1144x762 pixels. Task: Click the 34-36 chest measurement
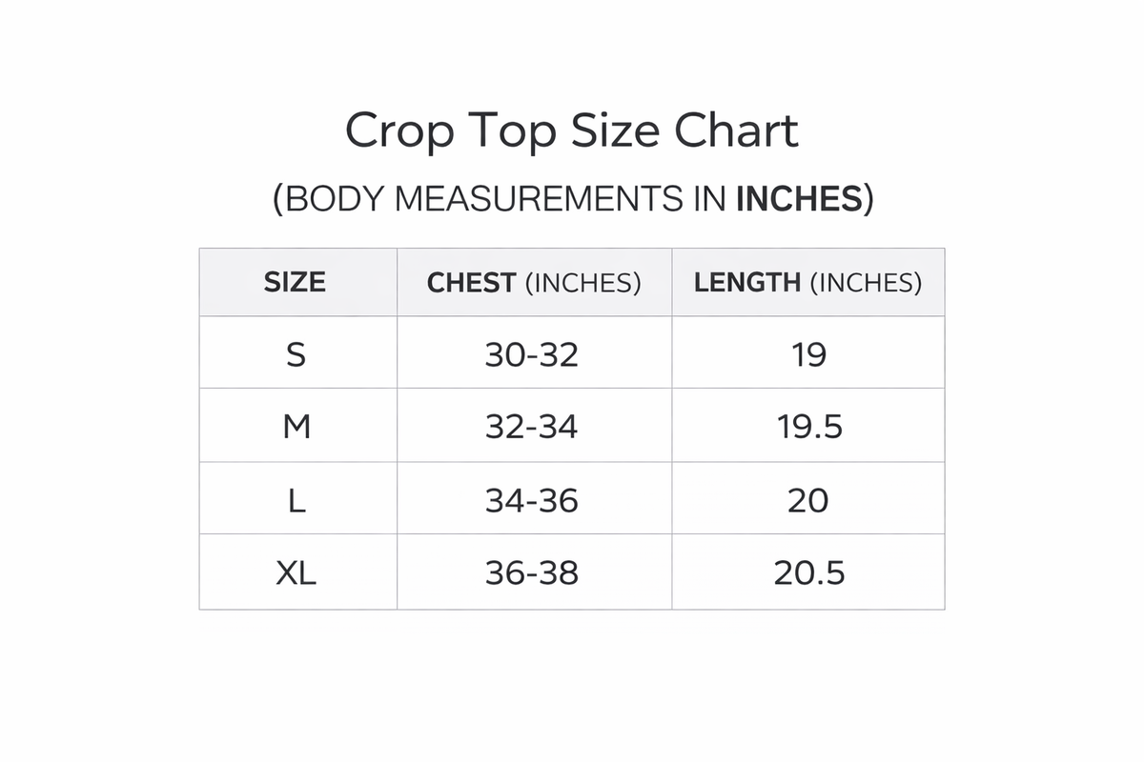coord(531,500)
